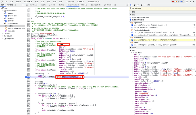Activate the inspect element picker icon
The width and height of the screenshot is (196, 115).
click(x=2, y=1)
